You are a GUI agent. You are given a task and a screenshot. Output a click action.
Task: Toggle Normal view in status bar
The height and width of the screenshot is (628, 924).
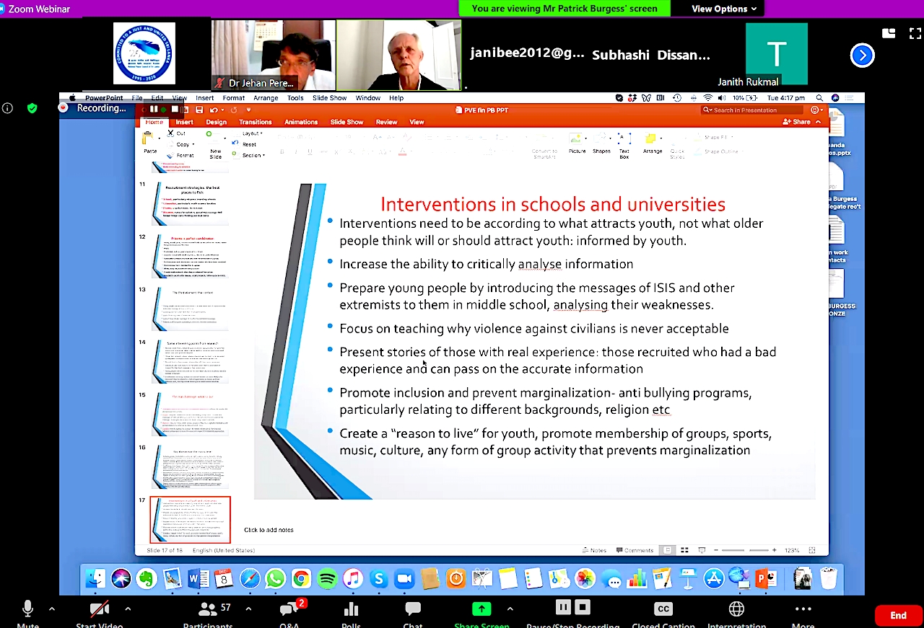(668, 550)
